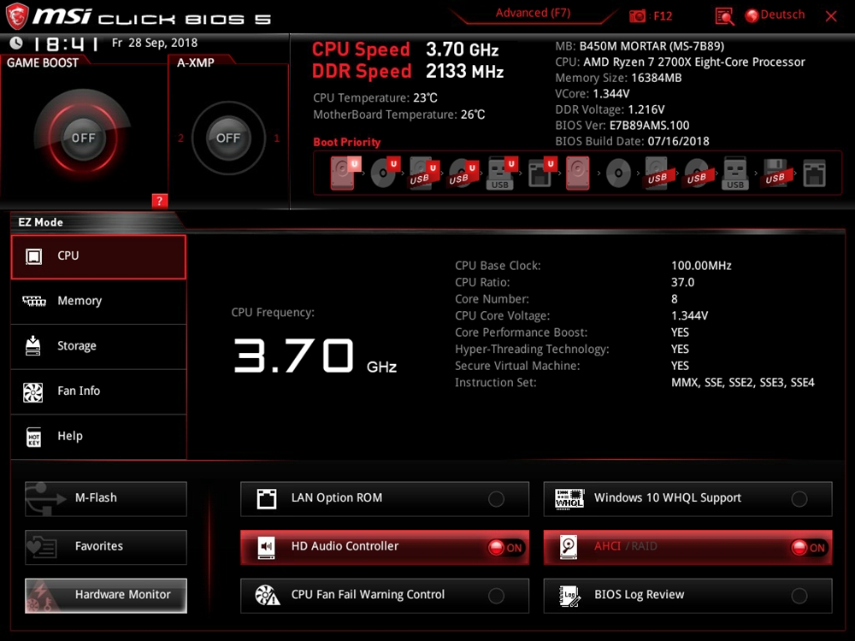This screenshot has height=641, width=855.
Task: Enable the LAN Option ROM switch
Action: [x=496, y=499]
